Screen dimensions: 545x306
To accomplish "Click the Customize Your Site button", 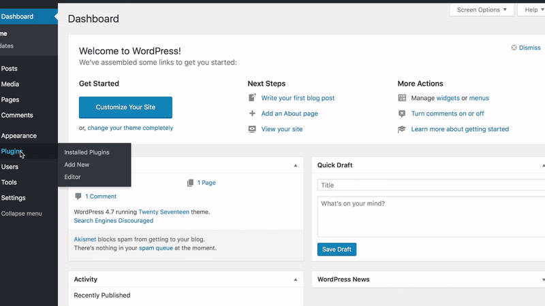I will pos(125,107).
